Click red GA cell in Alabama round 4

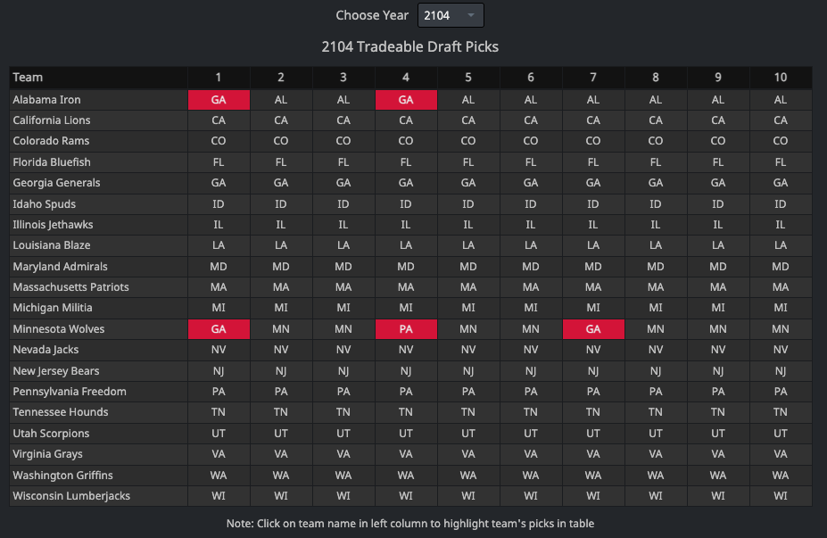(406, 100)
